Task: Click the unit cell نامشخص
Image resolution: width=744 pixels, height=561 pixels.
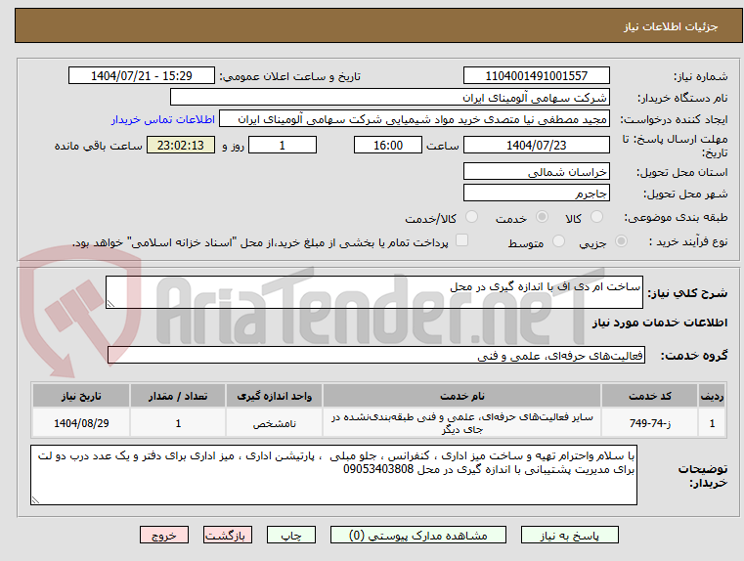Action: pos(274,423)
